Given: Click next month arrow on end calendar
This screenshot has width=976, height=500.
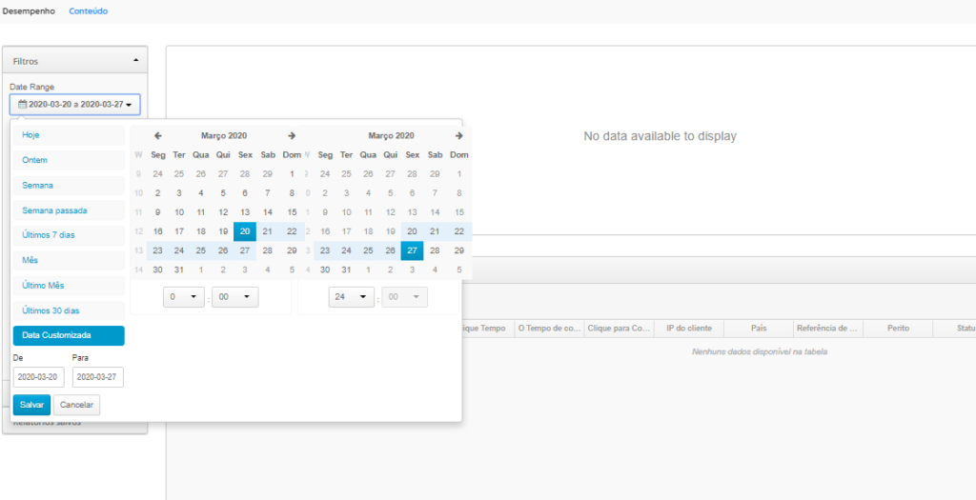Looking at the screenshot, I should point(458,136).
